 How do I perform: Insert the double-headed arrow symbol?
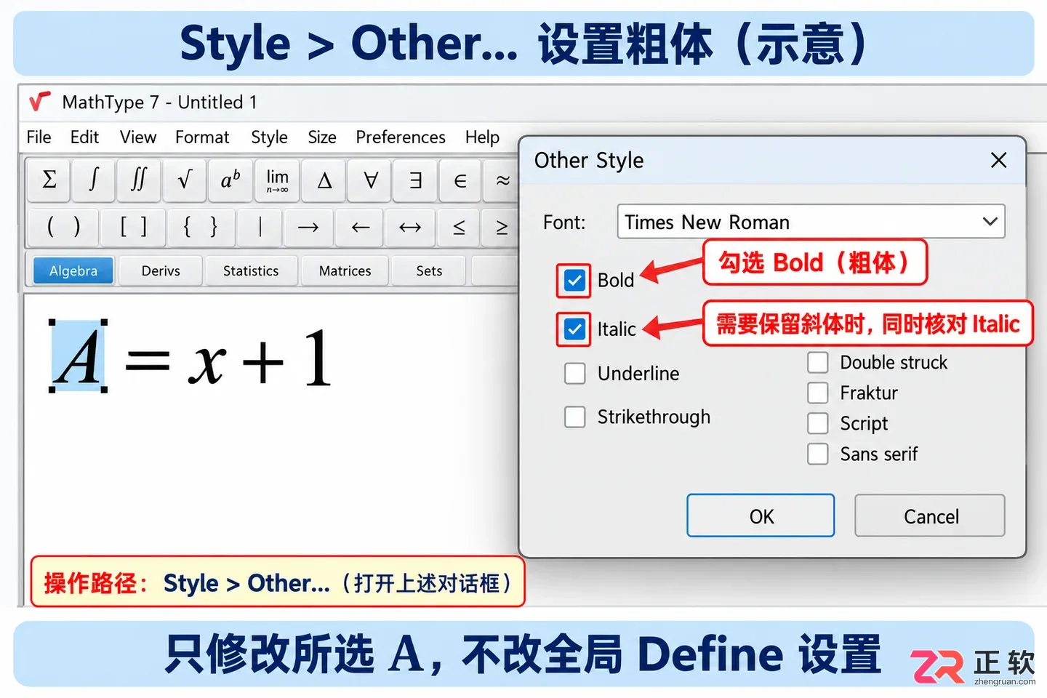click(410, 228)
